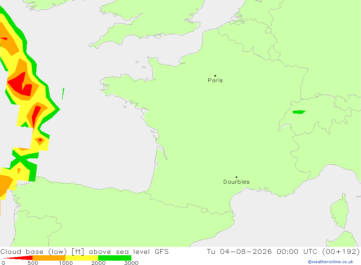Image resolution: width=361 pixels, height=265 pixels.
Task: Click the small green cloud patch over Switzerland
Action: click(x=299, y=112)
